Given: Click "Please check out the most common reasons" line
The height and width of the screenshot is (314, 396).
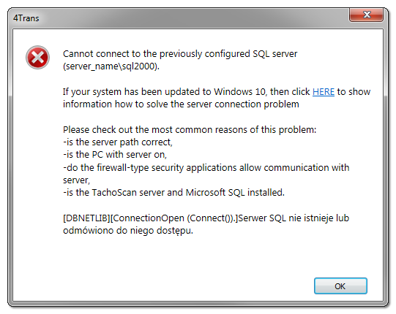Looking at the screenshot, I should pyautogui.click(x=190, y=130).
